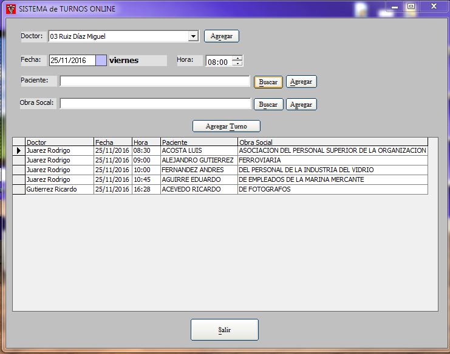The width and height of the screenshot is (450, 354).
Task: Select the ACOSTA LUIS appointment row
Action: 198,150
